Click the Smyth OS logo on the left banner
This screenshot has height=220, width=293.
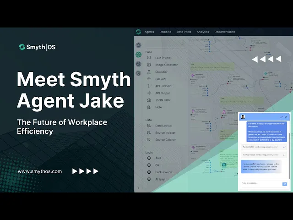tap(38, 47)
